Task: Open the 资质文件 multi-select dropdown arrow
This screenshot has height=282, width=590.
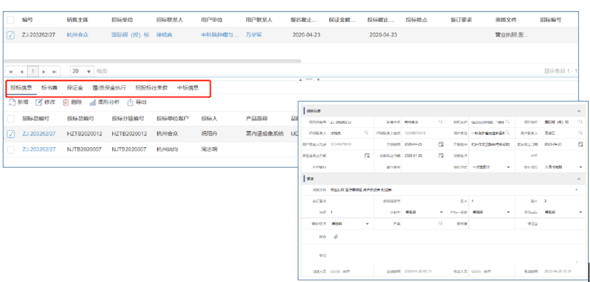Action: [576, 190]
